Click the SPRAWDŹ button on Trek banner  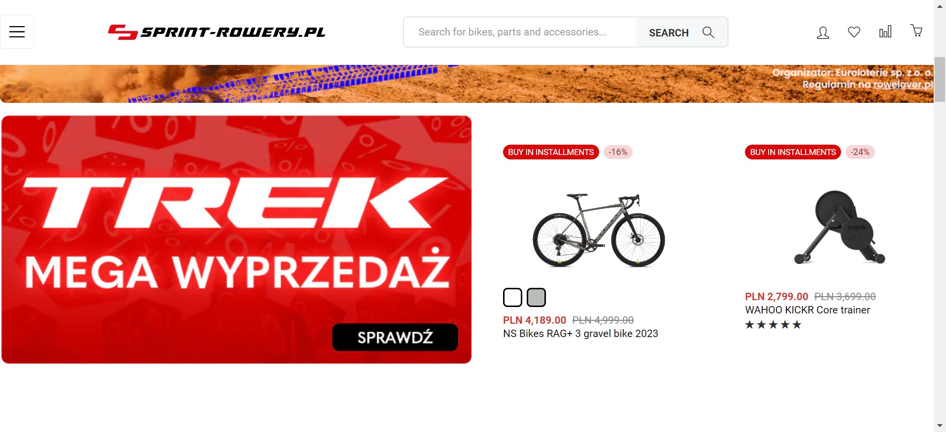click(x=395, y=337)
